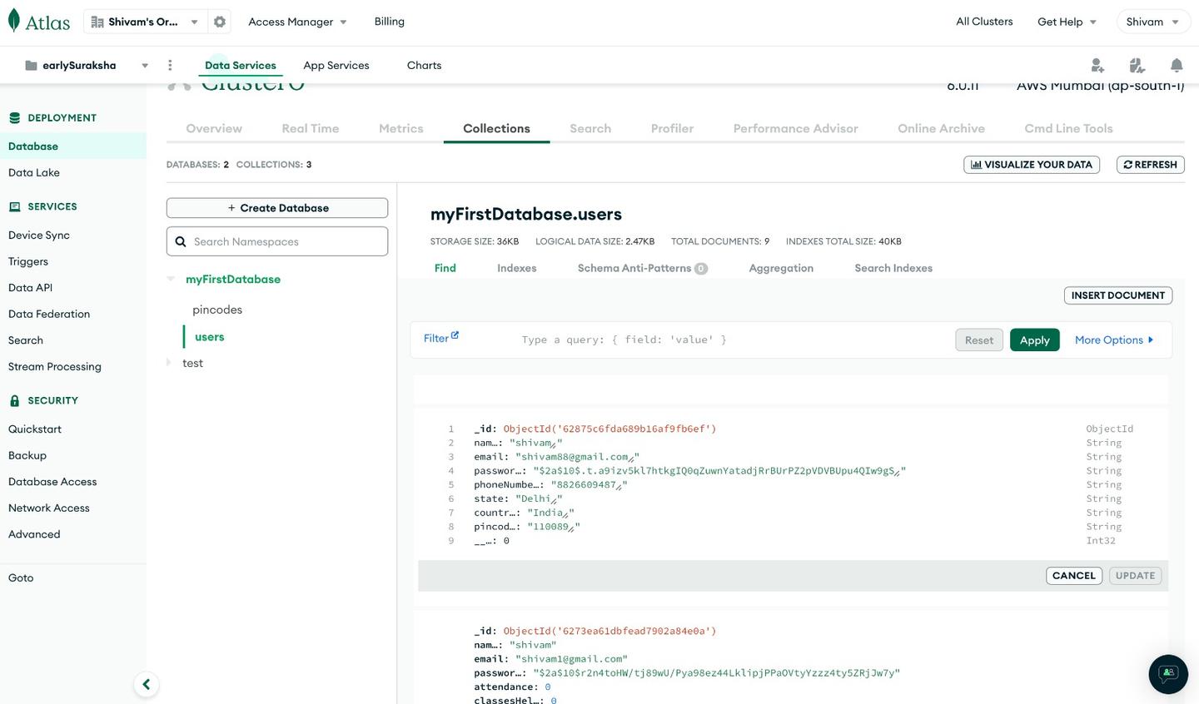Focus the Search Namespaces field
This screenshot has width=1199, height=704.
tap(277, 241)
